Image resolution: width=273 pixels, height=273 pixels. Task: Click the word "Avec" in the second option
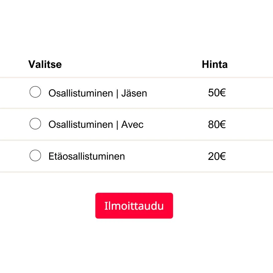pyautogui.click(x=132, y=125)
